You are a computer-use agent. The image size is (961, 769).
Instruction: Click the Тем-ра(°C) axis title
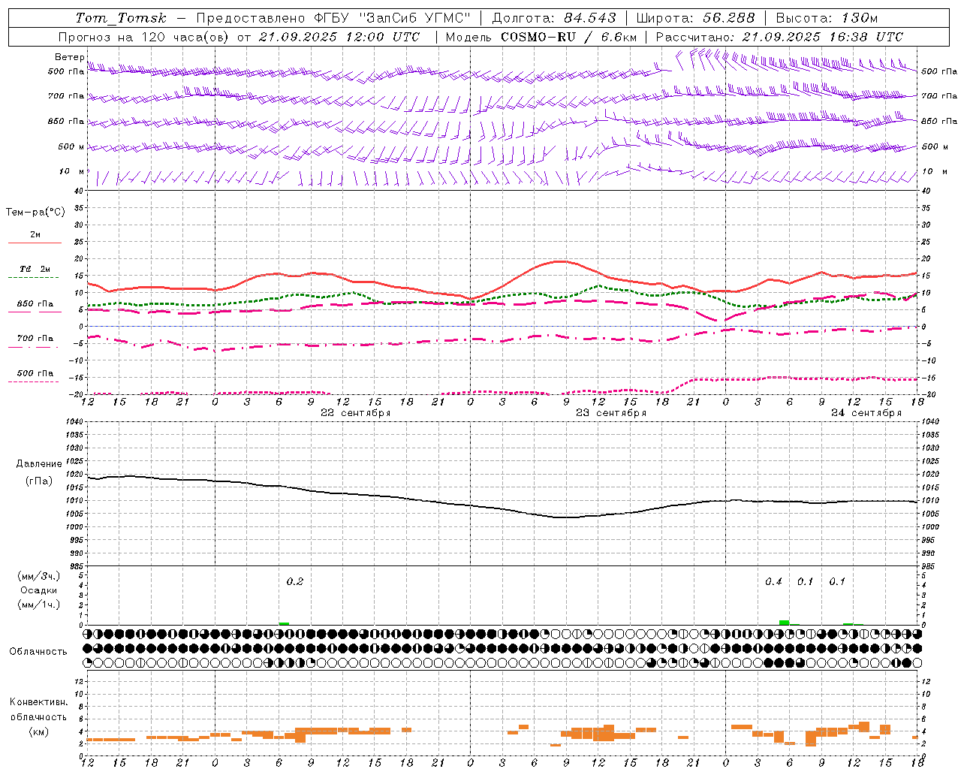(35, 213)
